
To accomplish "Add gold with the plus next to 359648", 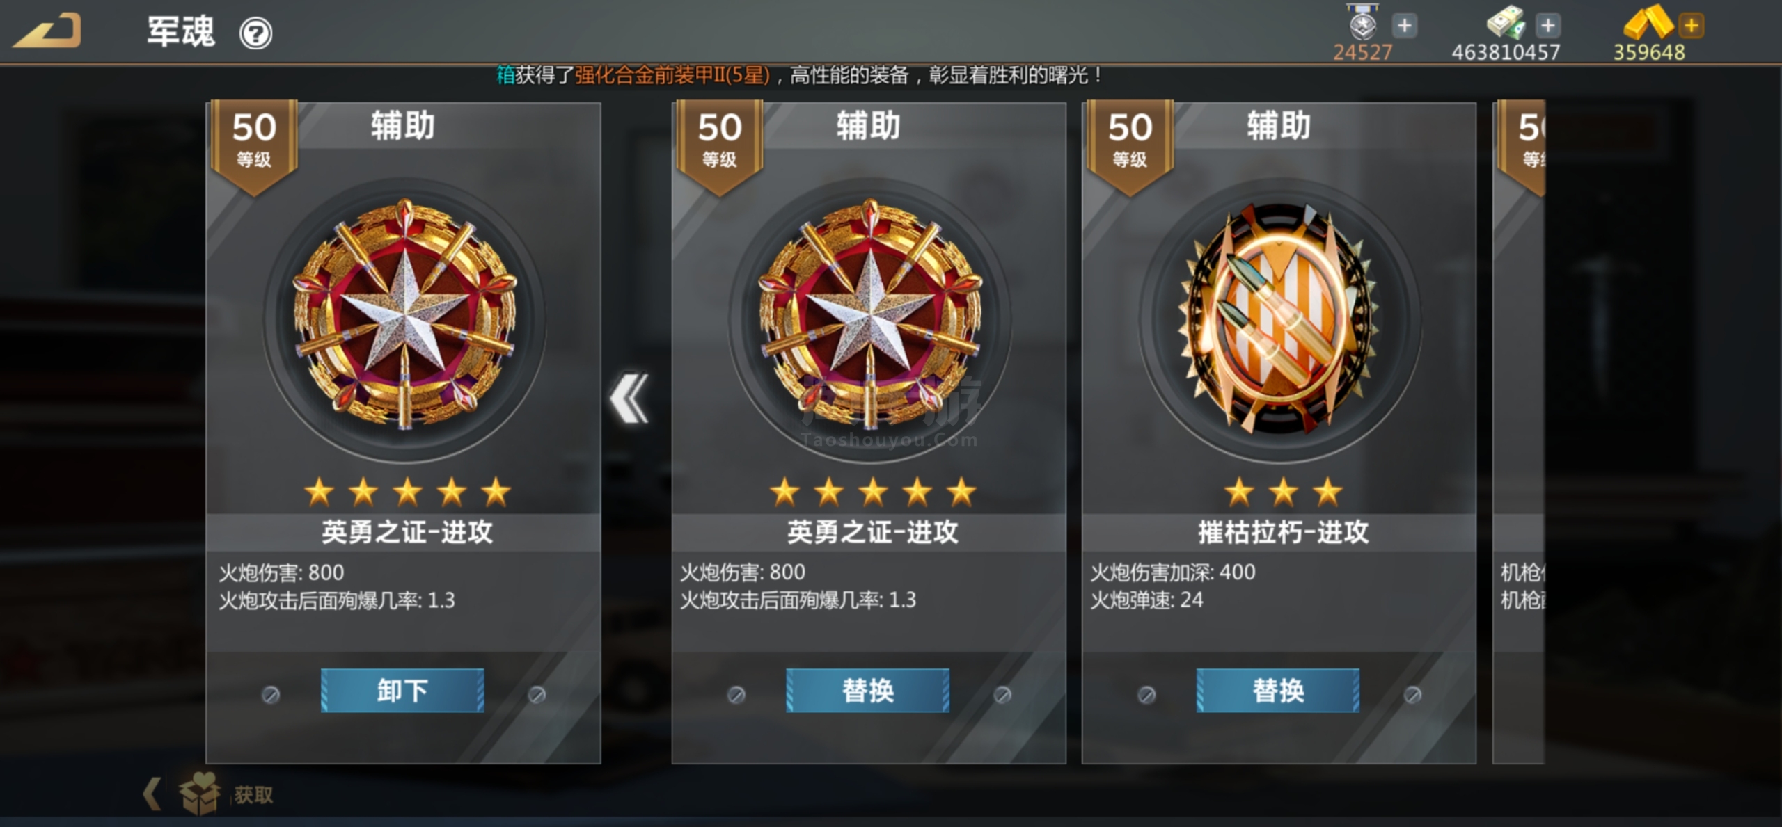I will [1691, 26].
